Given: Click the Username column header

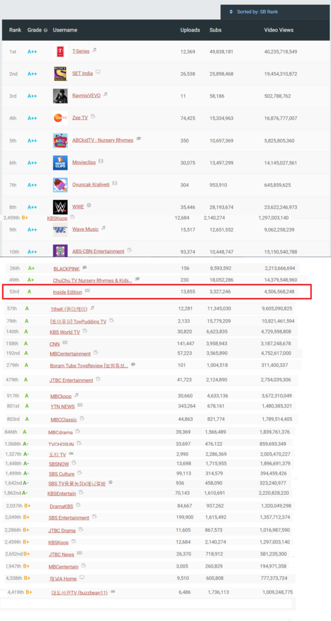Looking at the screenshot, I should (65, 30).
